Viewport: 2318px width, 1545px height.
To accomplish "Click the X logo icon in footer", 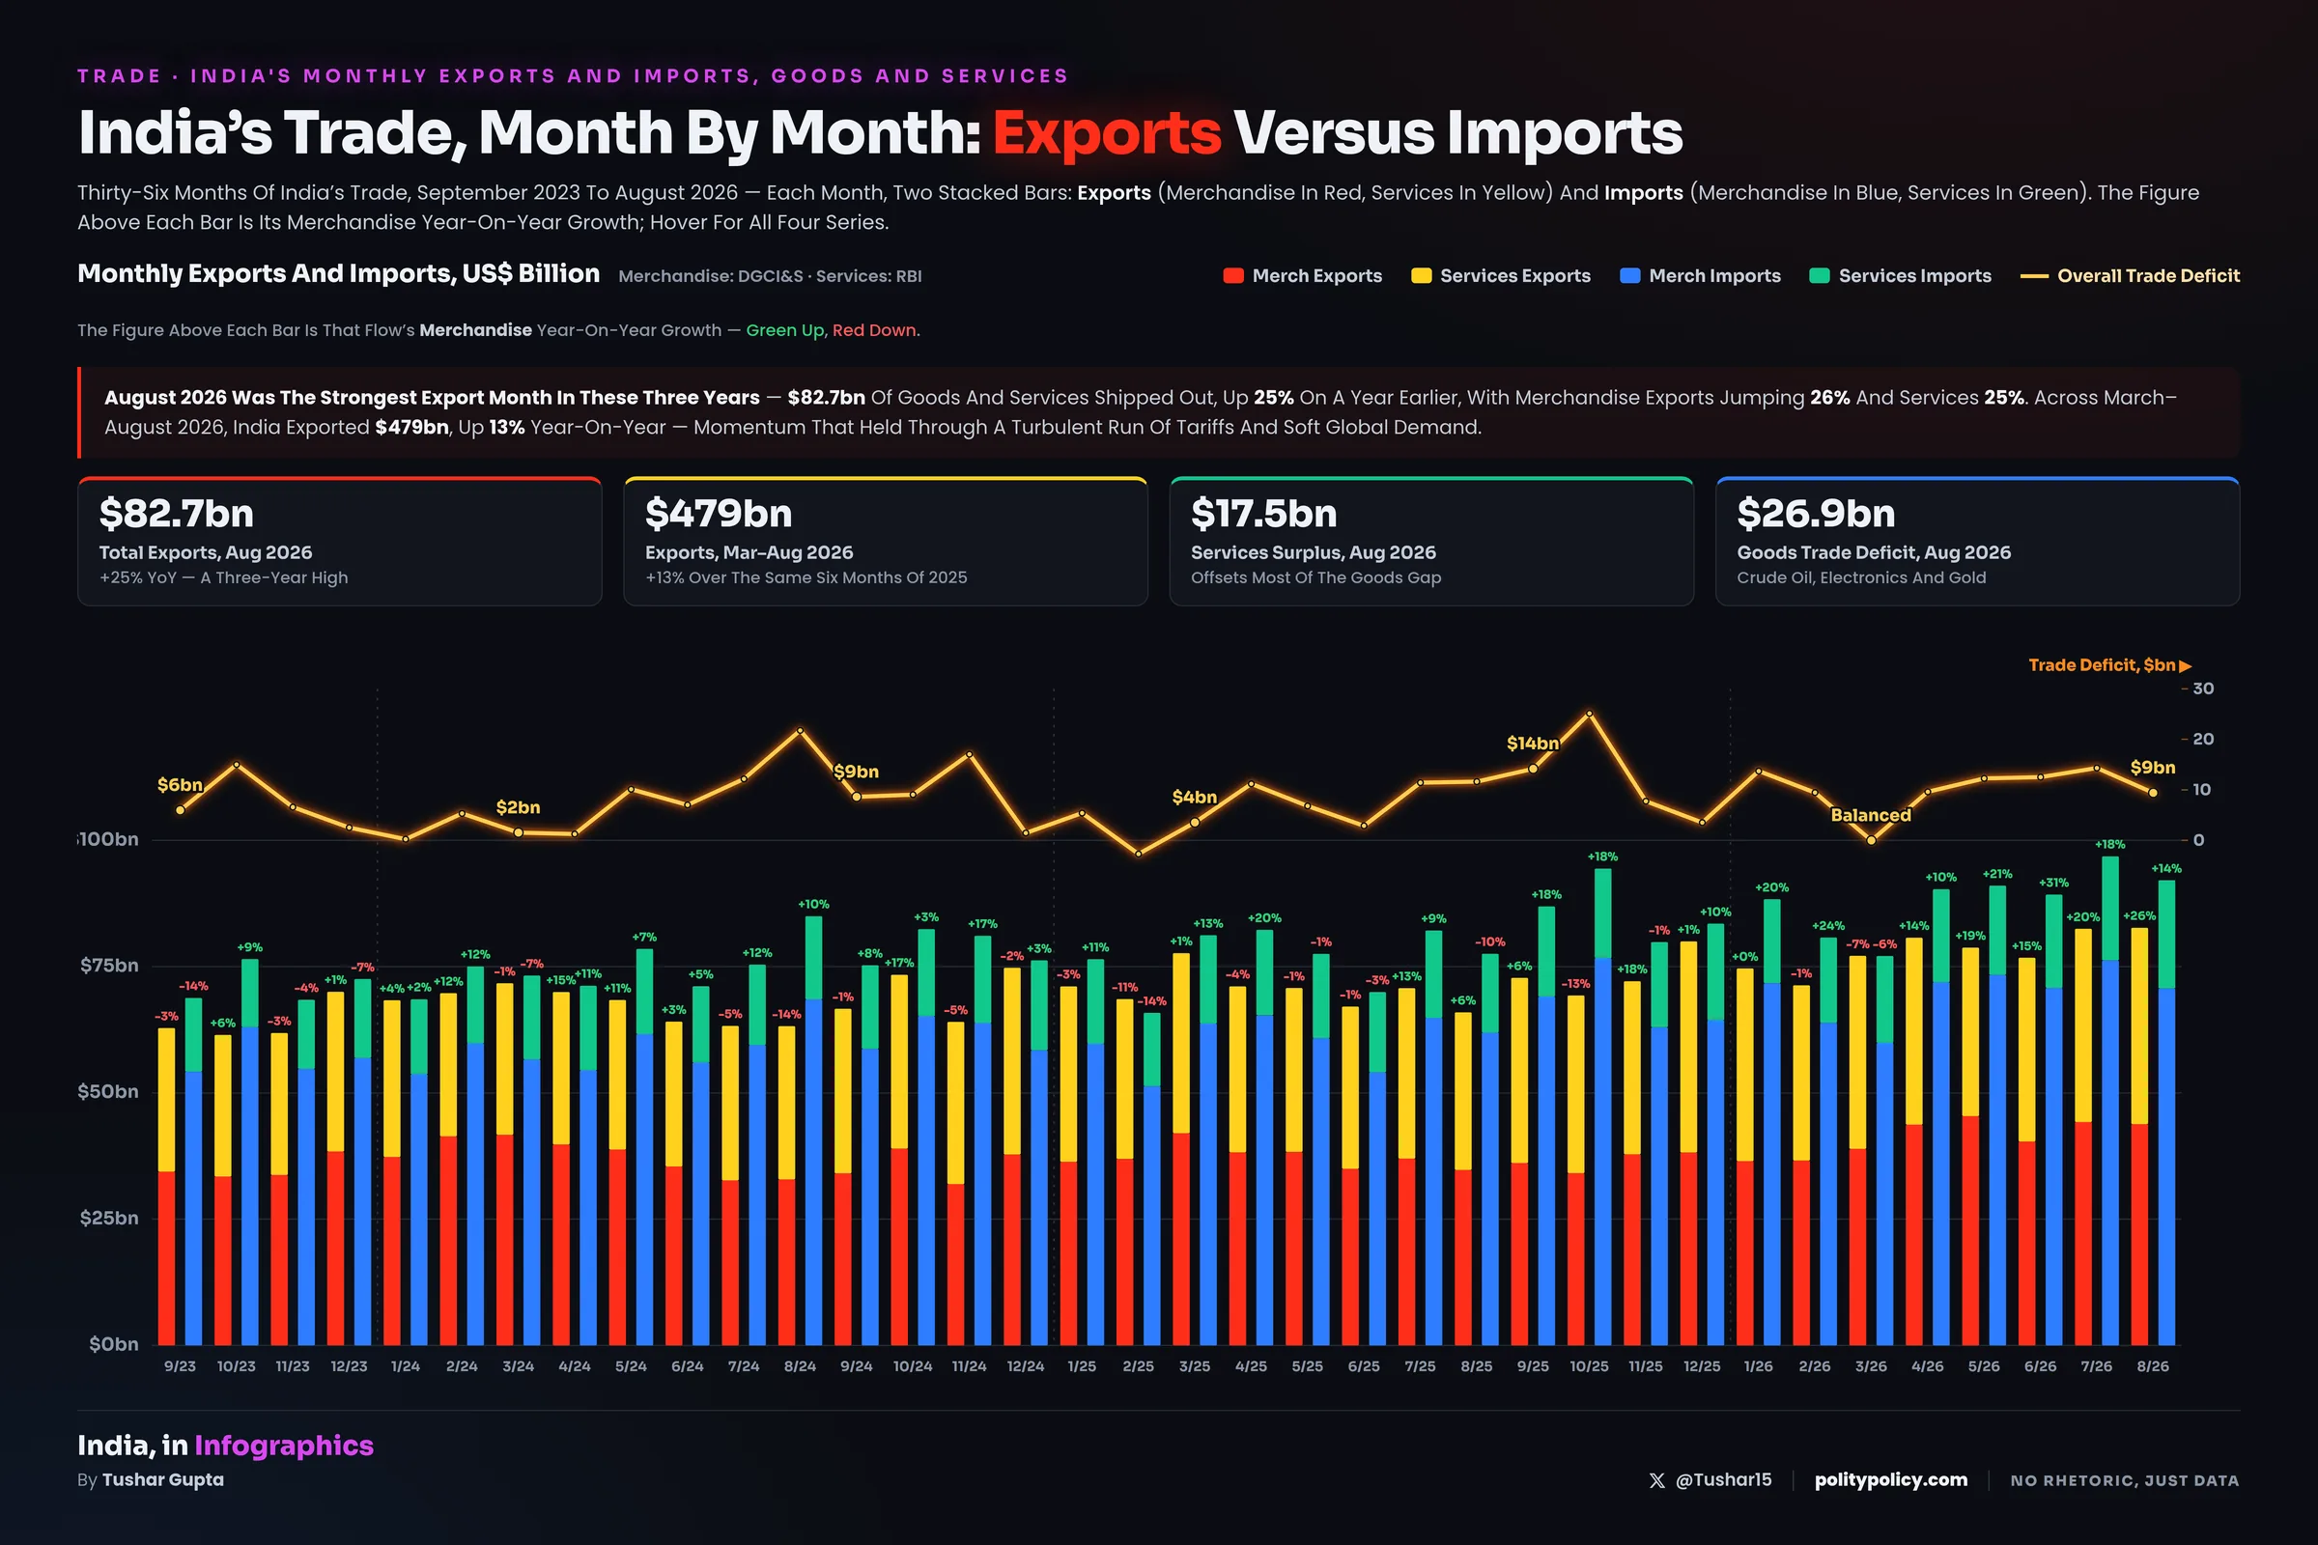I will (x=1656, y=1480).
